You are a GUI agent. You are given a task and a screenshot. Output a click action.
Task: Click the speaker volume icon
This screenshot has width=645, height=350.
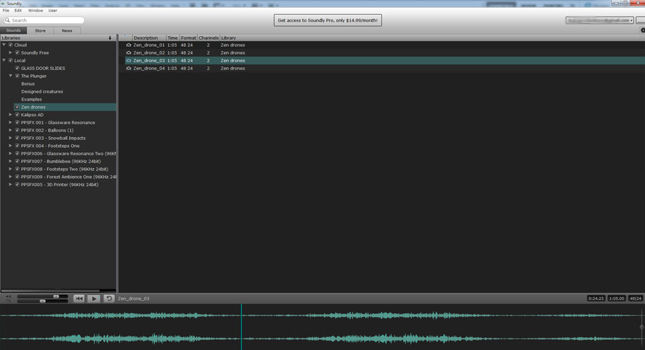(8, 296)
